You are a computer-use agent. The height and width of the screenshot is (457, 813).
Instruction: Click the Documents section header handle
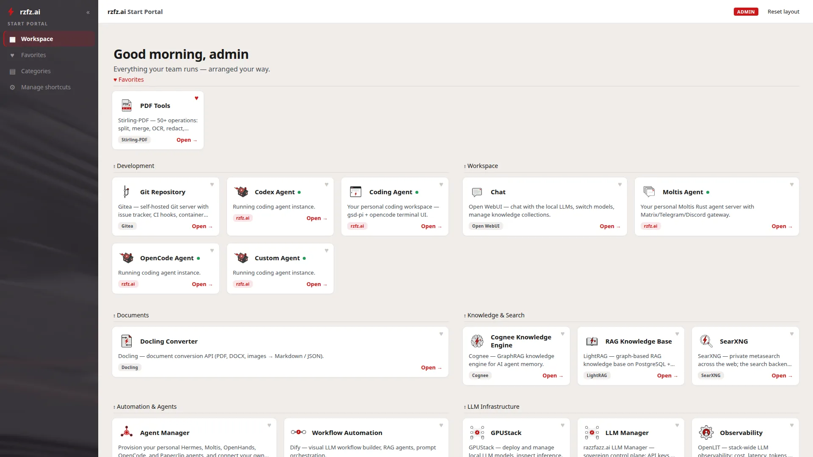pyautogui.click(x=114, y=316)
